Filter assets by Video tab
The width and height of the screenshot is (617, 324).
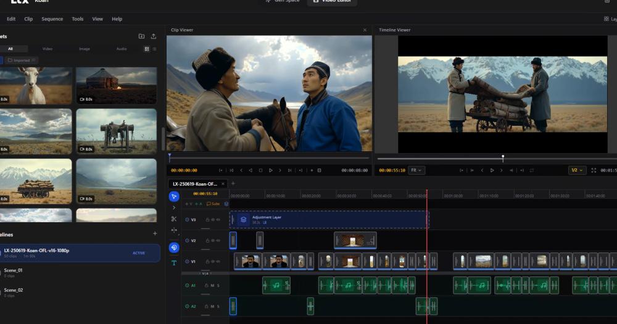(48, 49)
